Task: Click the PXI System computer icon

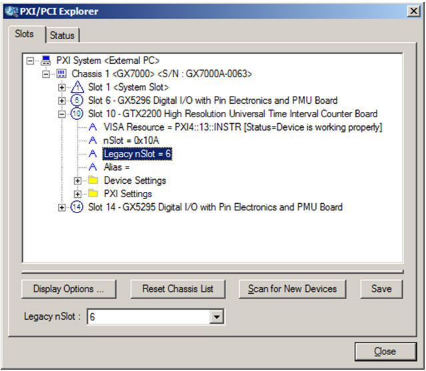Action: (45, 61)
